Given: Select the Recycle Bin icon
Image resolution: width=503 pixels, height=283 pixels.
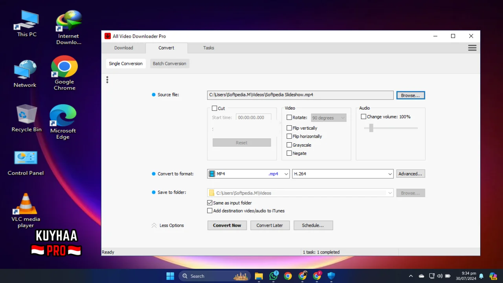Looking at the screenshot, I should [x=26, y=118].
